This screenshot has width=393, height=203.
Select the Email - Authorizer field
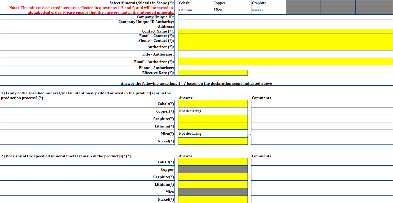click(x=285, y=61)
